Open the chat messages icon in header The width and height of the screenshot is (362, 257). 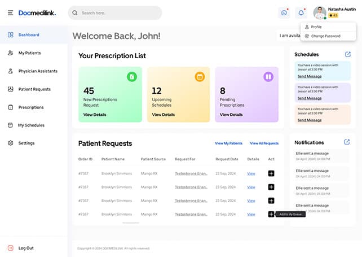tap(284, 12)
